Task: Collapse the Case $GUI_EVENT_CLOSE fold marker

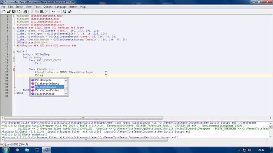Action: click(x=14, y=60)
